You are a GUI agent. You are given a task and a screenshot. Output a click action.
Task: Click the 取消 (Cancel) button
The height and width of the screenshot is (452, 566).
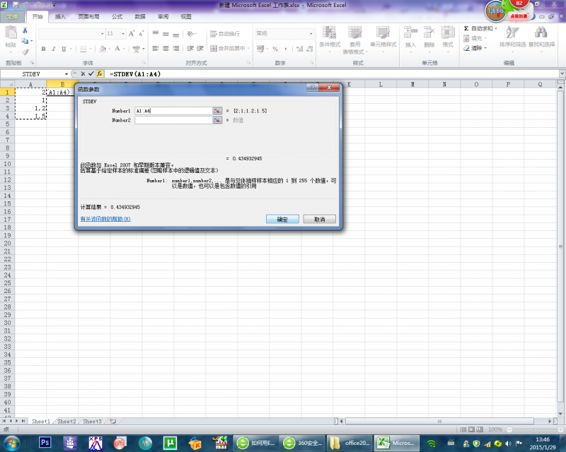coord(320,219)
